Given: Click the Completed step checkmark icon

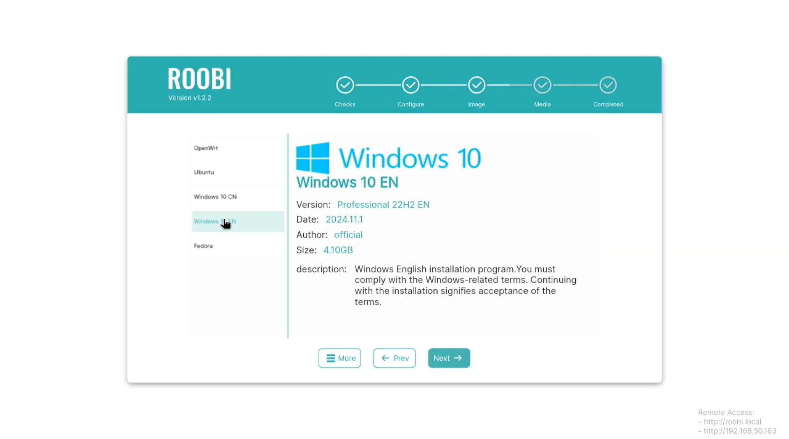Looking at the screenshot, I should click(x=608, y=85).
